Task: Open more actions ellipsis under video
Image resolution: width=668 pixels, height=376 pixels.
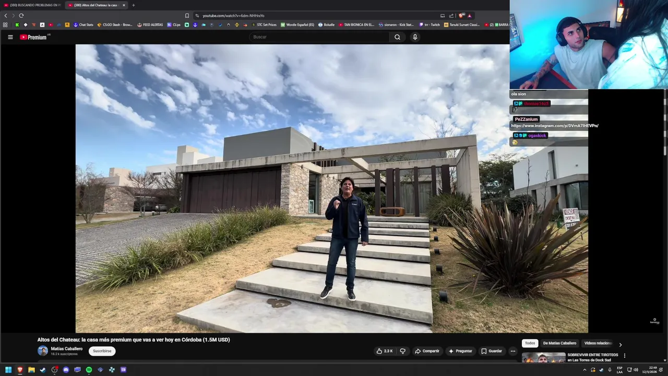Action: click(513, 351)
